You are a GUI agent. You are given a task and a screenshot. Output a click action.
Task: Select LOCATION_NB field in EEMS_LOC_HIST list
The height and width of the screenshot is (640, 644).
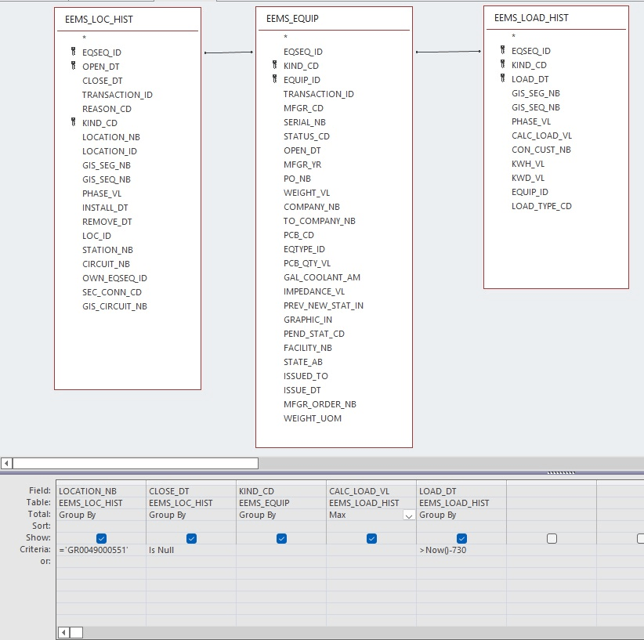[x=111, y=137]
